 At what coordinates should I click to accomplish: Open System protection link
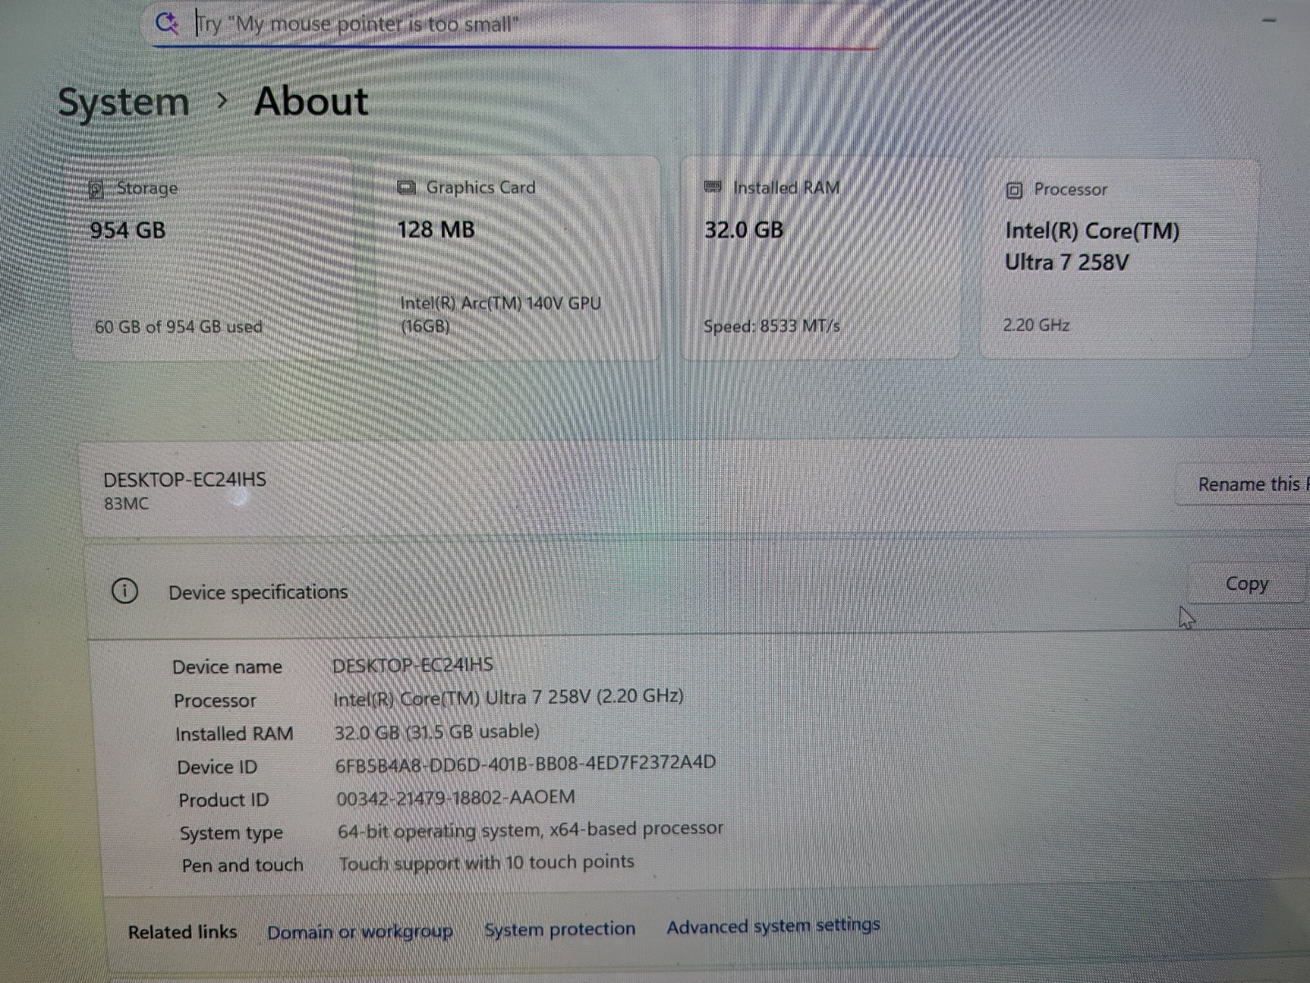point(560,930)
